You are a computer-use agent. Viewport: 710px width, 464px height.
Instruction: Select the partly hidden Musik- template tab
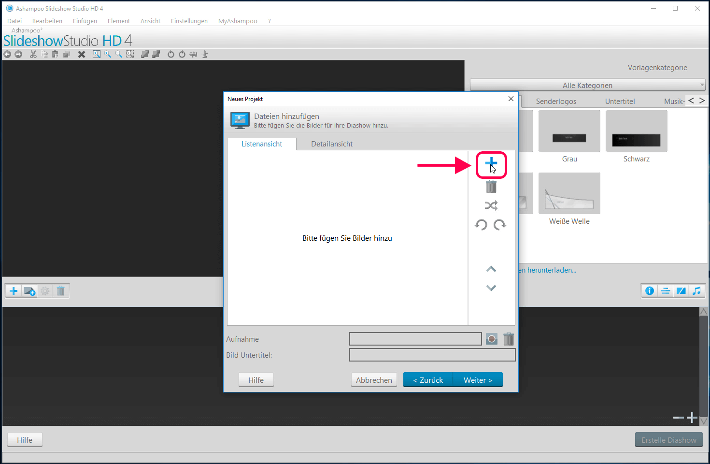[x=674, y=101]
